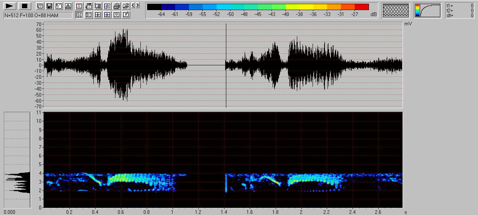Click the left arrow navigation button
The width and height of the screenshot is (478, 215).
133,6
